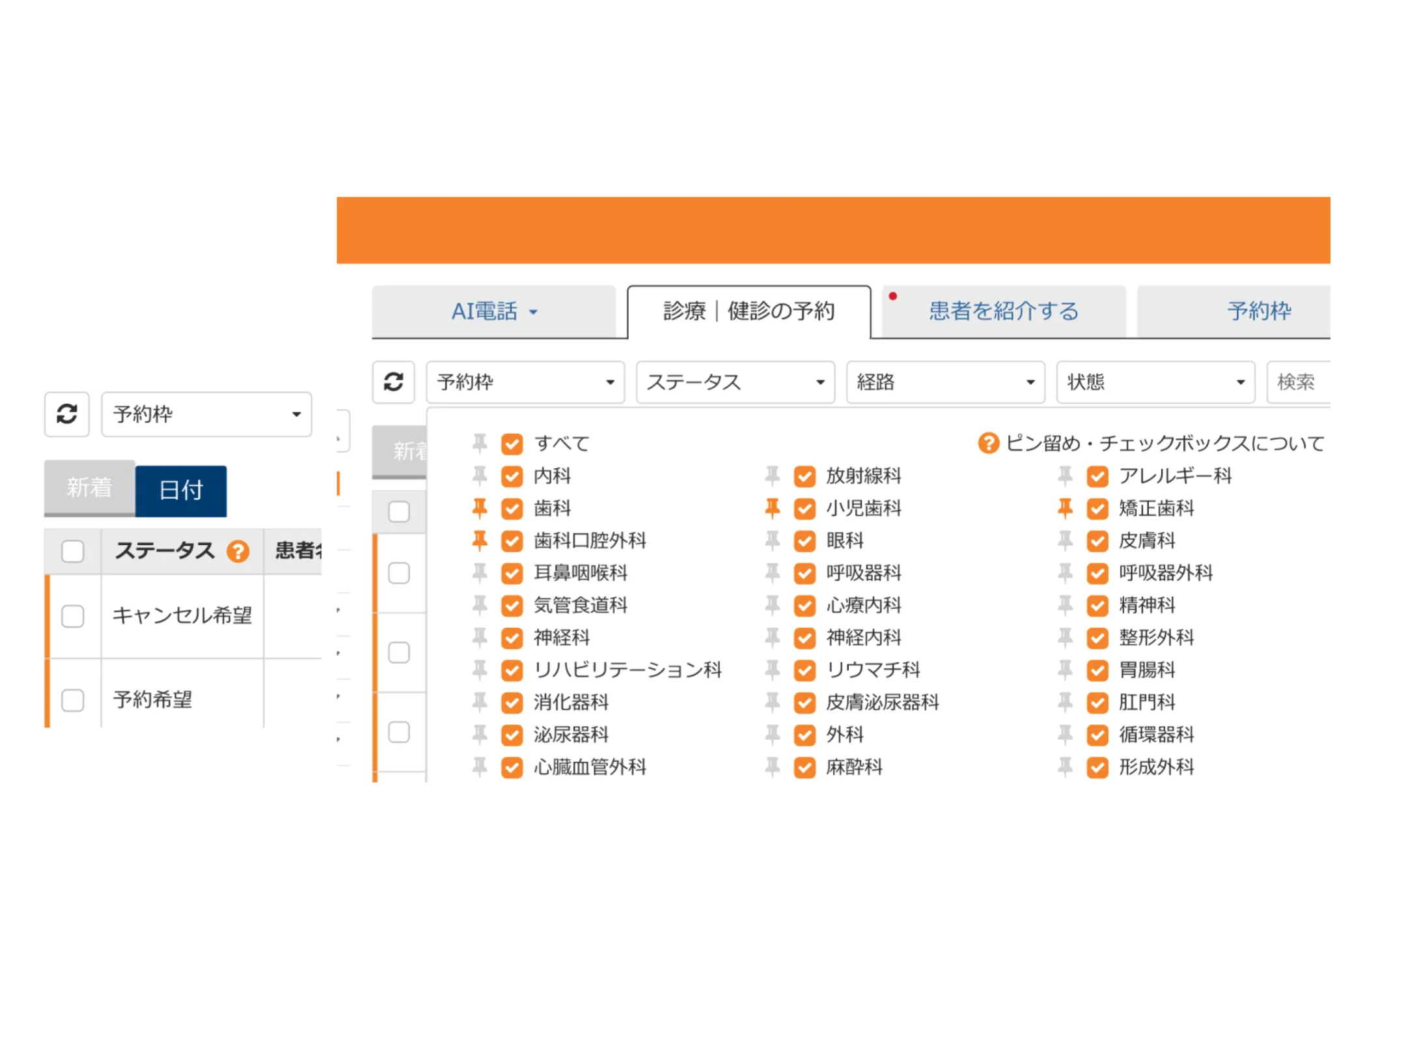Open the ステータス dropdown filter
Viewport: 1406px width, 1055px height.
pyautogui.click(x=735, y=382)
